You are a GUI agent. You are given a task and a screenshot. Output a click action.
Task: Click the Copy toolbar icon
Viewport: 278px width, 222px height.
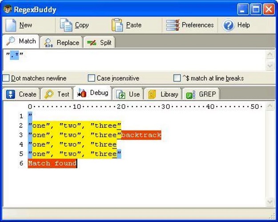(x=66, y=25)
